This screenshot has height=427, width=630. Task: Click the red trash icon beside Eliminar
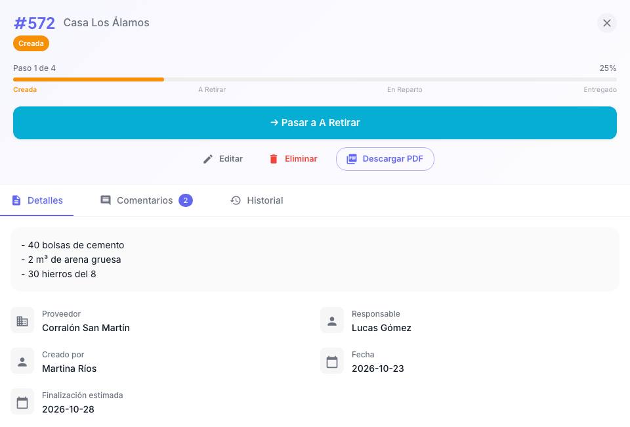[274, 159]
